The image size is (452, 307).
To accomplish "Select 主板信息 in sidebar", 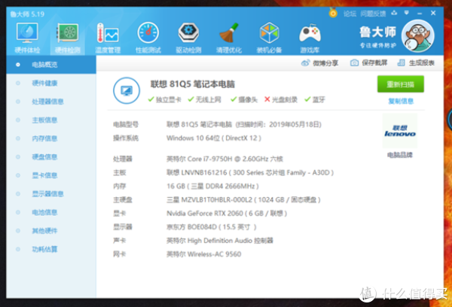I will coord(51,120).
